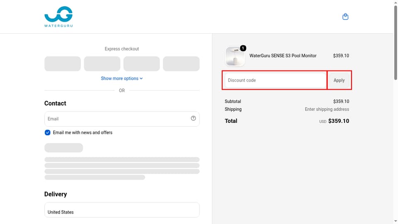Click the Contact heading
The image size is (398, 224).
[55, 103]
